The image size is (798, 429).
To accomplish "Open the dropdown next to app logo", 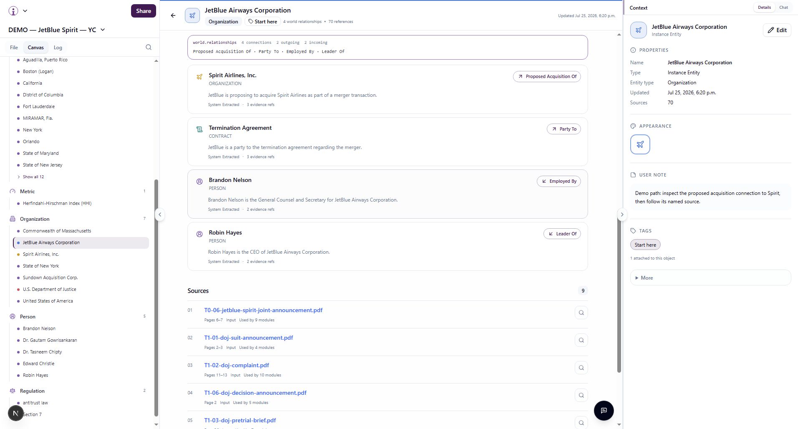I will [x=25, y=11].
